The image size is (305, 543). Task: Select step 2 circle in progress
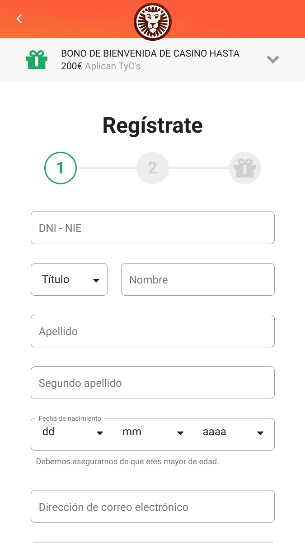[x=153, y=168]
